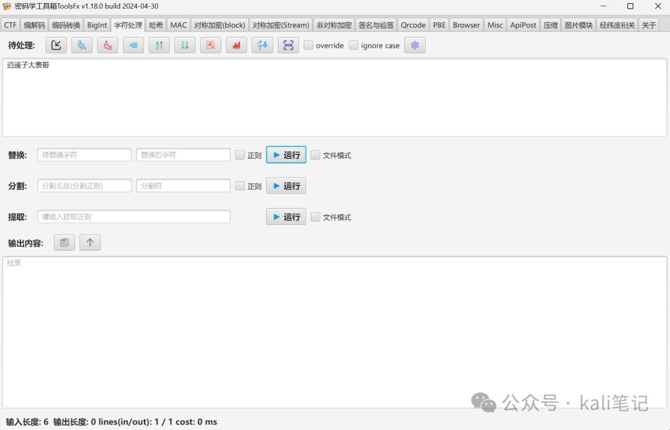This screenshot has width=670, height=430.
Task: Enable the ignore case checkbox
Action: pyautogui.click(x=354, y=45)
